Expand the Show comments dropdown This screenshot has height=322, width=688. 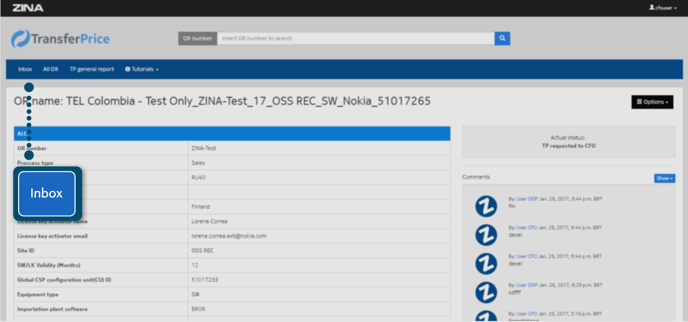664,178
